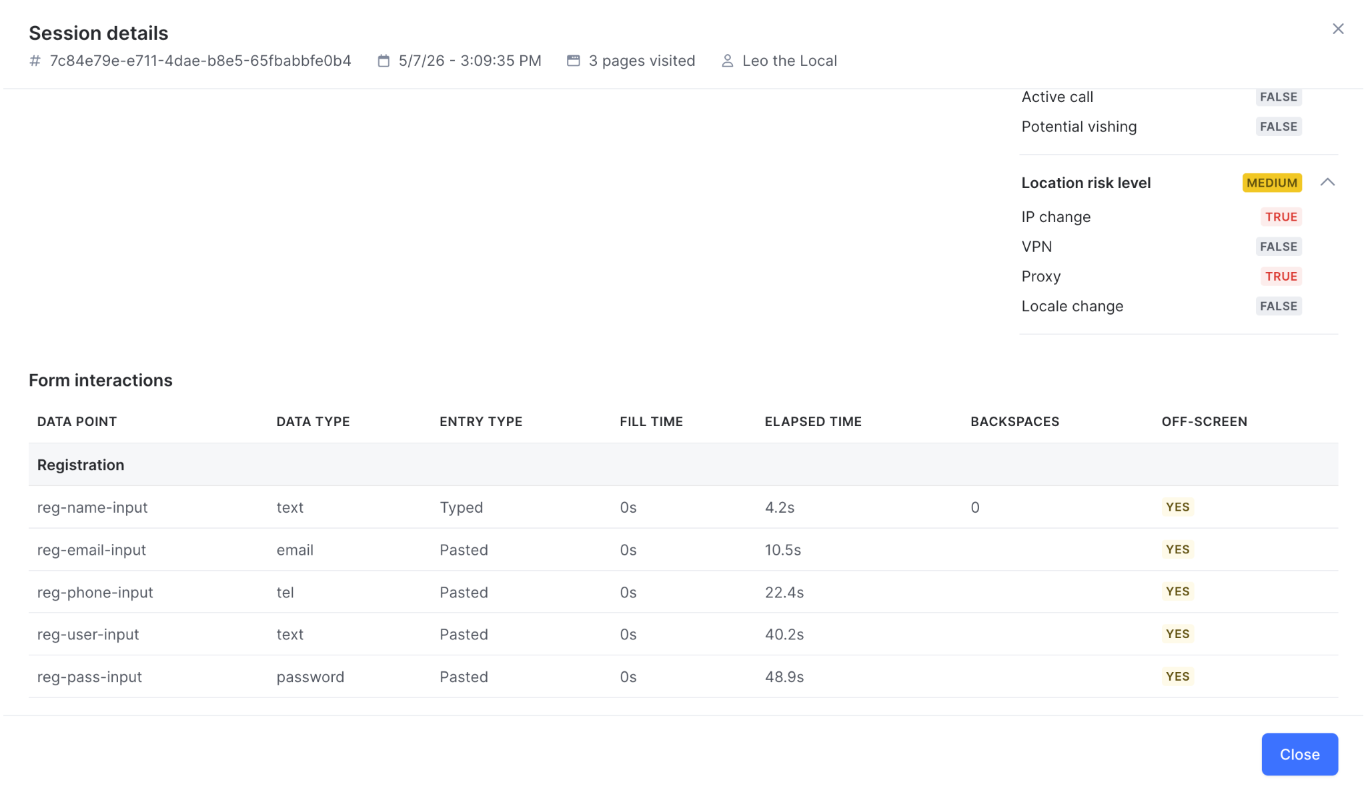Select the reg-pass-input row label
The image size is (1366, 794).
click(89, 677)
